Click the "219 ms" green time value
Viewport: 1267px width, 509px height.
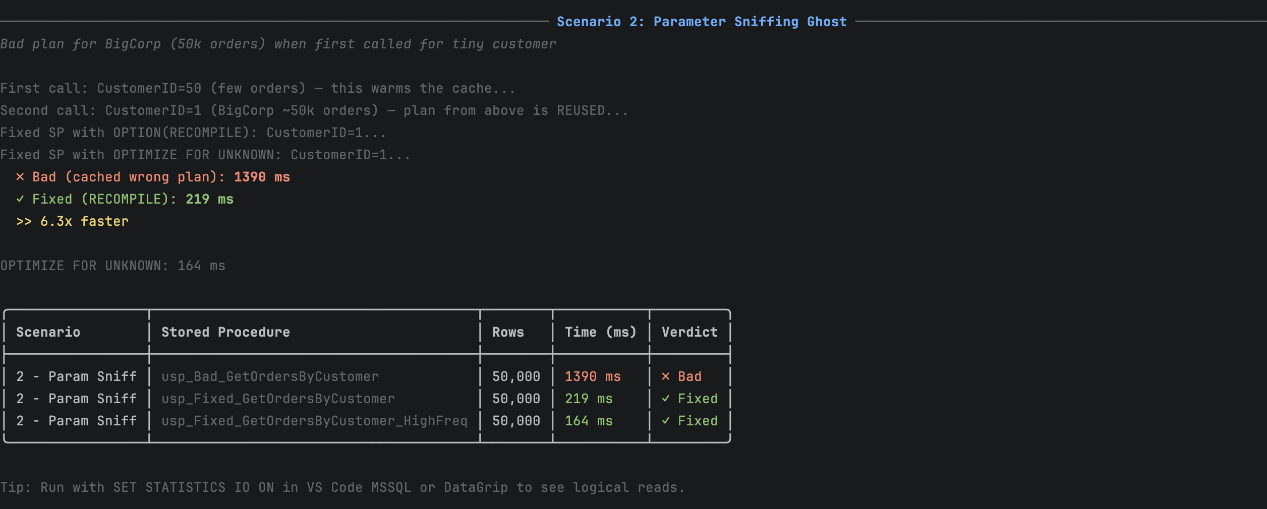coord(588,398)
